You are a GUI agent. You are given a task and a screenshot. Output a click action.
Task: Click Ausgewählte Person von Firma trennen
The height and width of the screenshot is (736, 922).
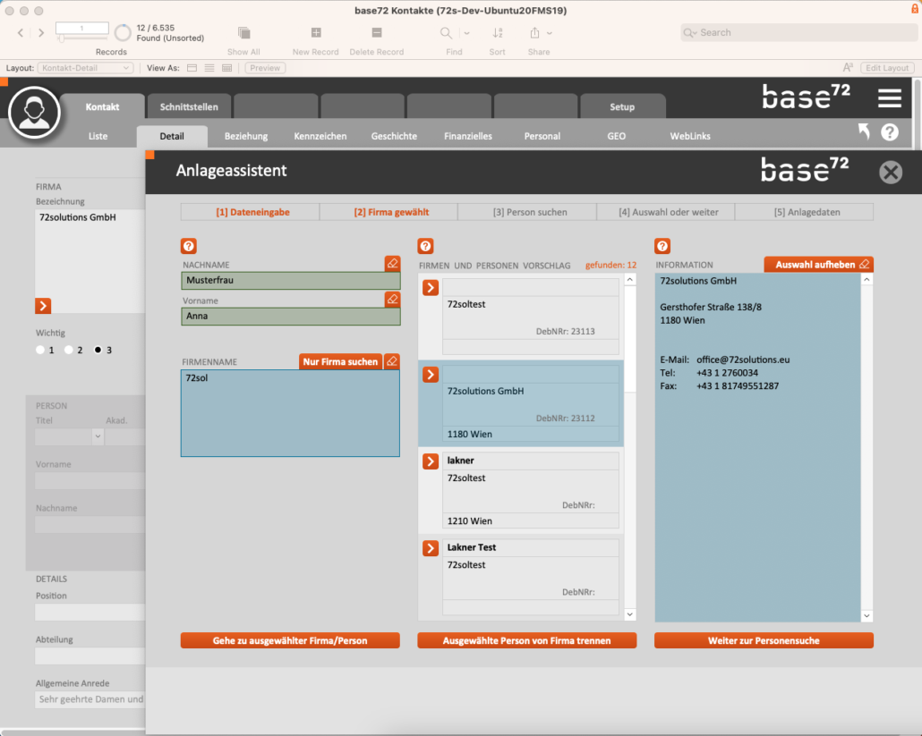[527, 641]
